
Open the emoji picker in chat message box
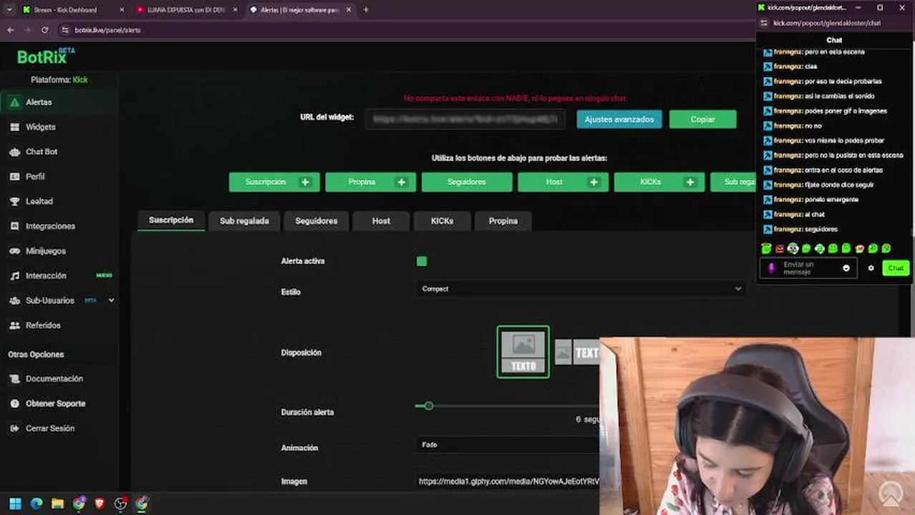846,268
